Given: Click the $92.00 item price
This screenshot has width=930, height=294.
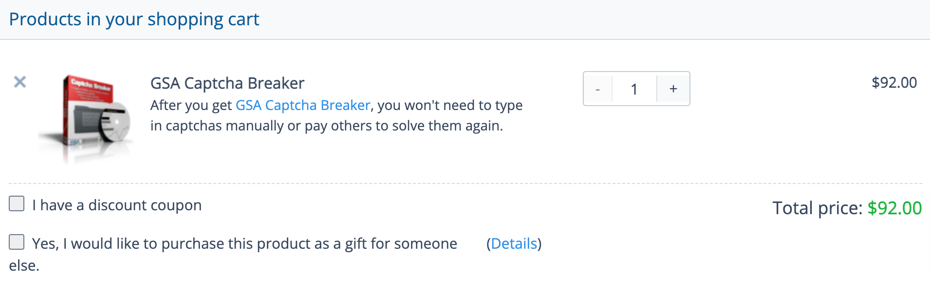Looking at the screenshot, I should point(894,82).
